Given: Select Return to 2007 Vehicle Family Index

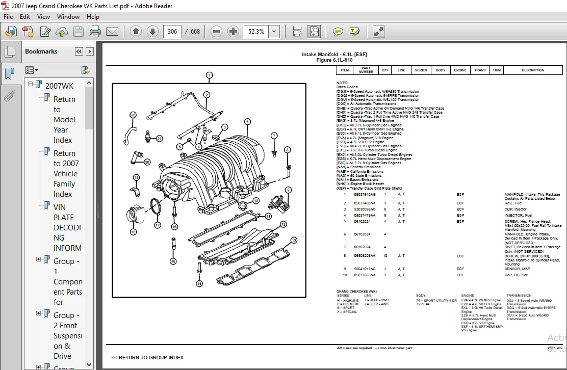Looking at the screenshot, I should (66, 173).
